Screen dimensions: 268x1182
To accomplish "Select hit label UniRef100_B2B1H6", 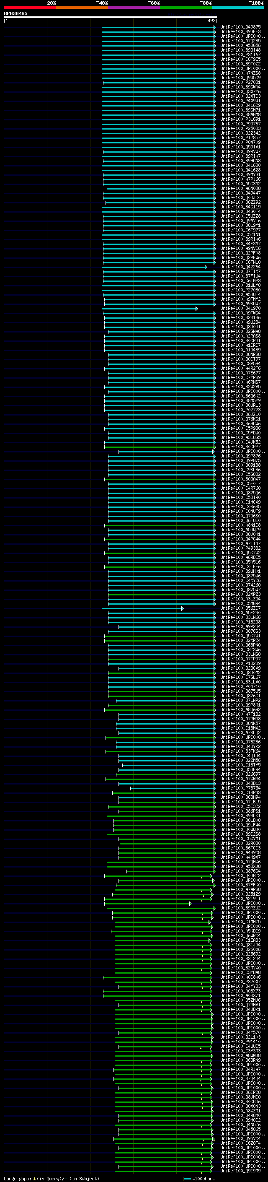I will tap(240, 318).
